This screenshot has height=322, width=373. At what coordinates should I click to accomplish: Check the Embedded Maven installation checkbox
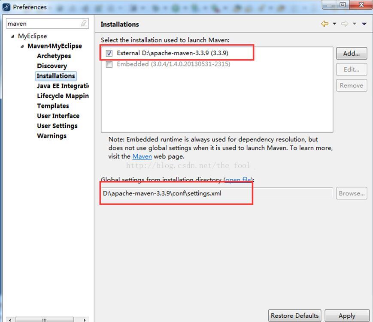tap(109, 64)
